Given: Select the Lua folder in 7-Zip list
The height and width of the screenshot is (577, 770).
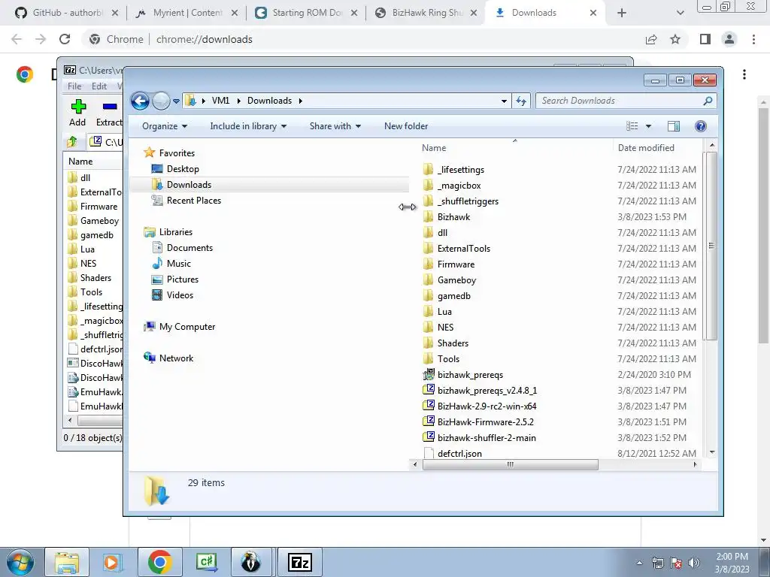Looking at the screenshot, I should [x=87, y=249].
